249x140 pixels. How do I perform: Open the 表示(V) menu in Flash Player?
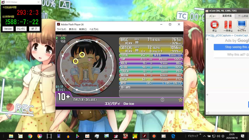[x=73, y=29]
